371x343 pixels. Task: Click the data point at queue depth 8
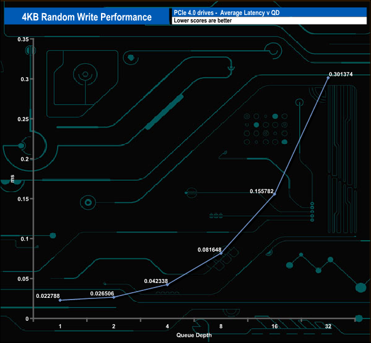click(x=221, y=253)
